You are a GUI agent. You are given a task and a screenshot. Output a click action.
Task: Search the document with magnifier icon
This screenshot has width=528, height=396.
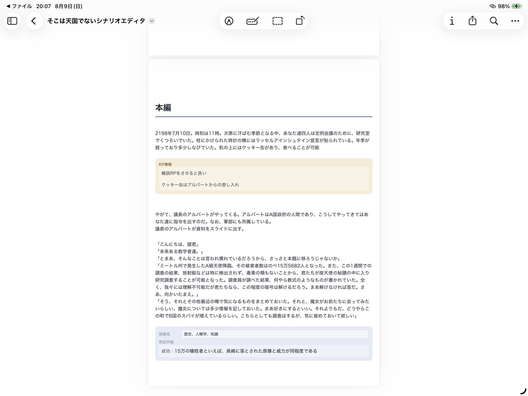[x=493, y=21]
